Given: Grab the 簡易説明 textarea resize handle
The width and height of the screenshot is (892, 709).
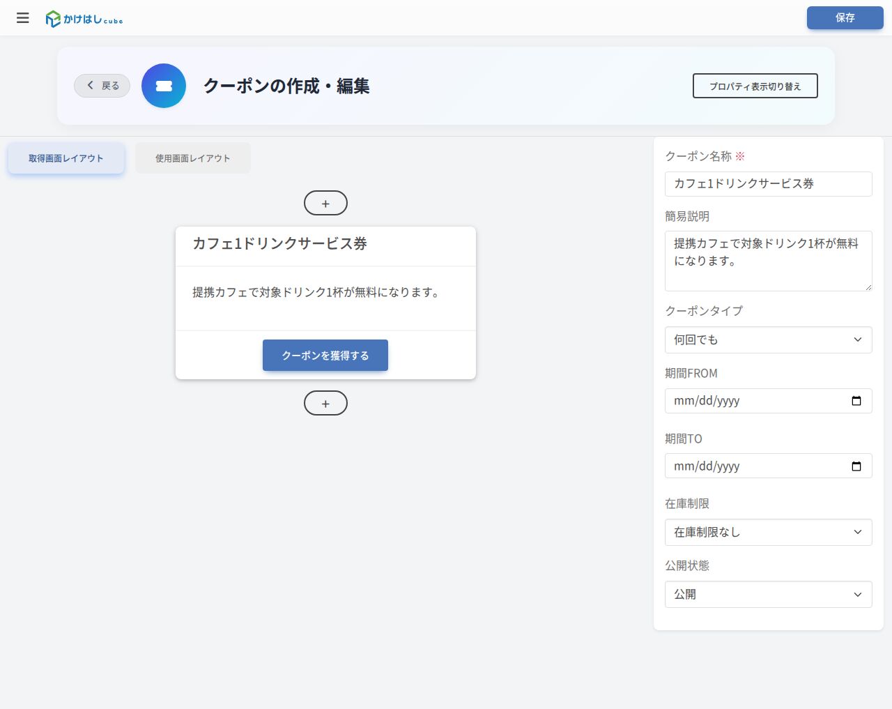Looking at the screenshot, I should pos(868,287).
